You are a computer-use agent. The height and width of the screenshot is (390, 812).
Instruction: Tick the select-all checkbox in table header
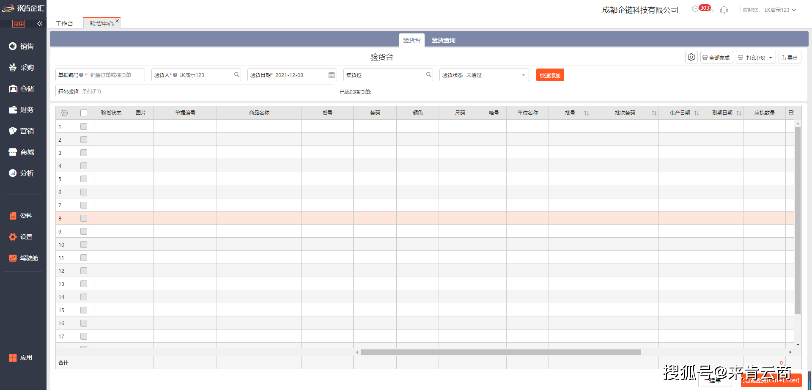pos(84,113)
